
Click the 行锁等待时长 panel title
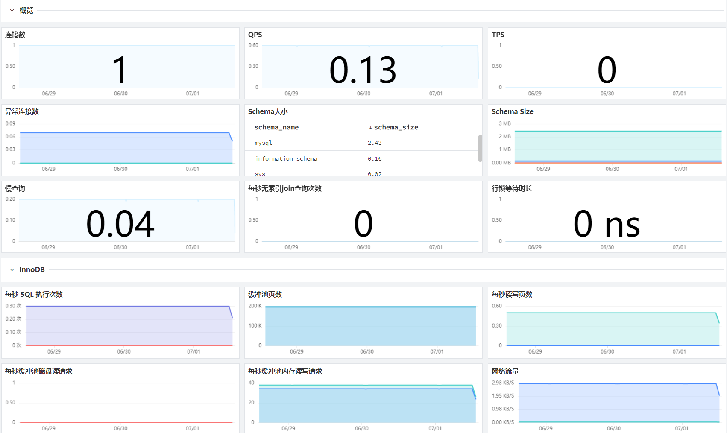pos(512,188)
